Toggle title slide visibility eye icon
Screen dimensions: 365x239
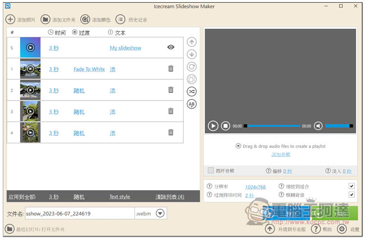coord(170,47)
